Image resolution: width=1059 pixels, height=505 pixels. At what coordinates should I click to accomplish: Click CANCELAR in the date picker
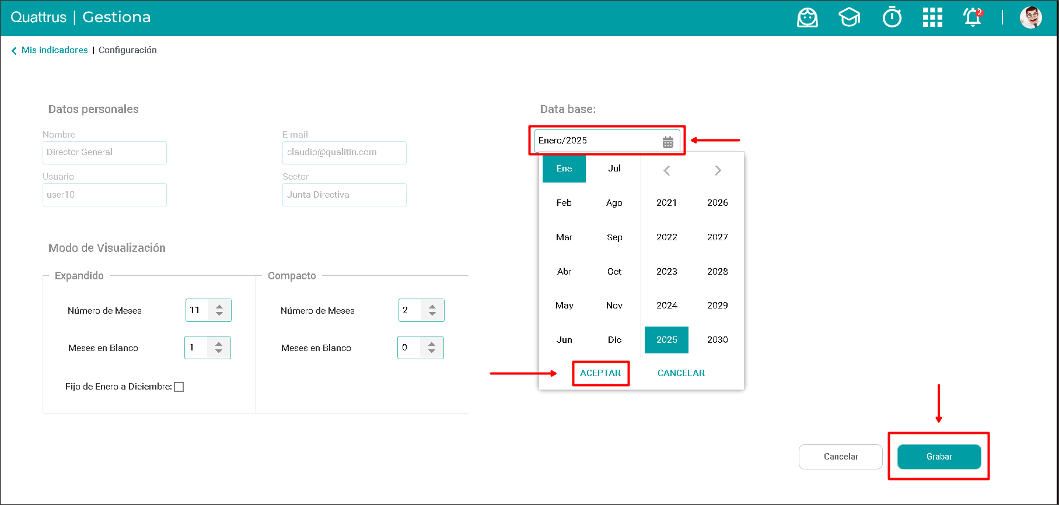(681, 373)
